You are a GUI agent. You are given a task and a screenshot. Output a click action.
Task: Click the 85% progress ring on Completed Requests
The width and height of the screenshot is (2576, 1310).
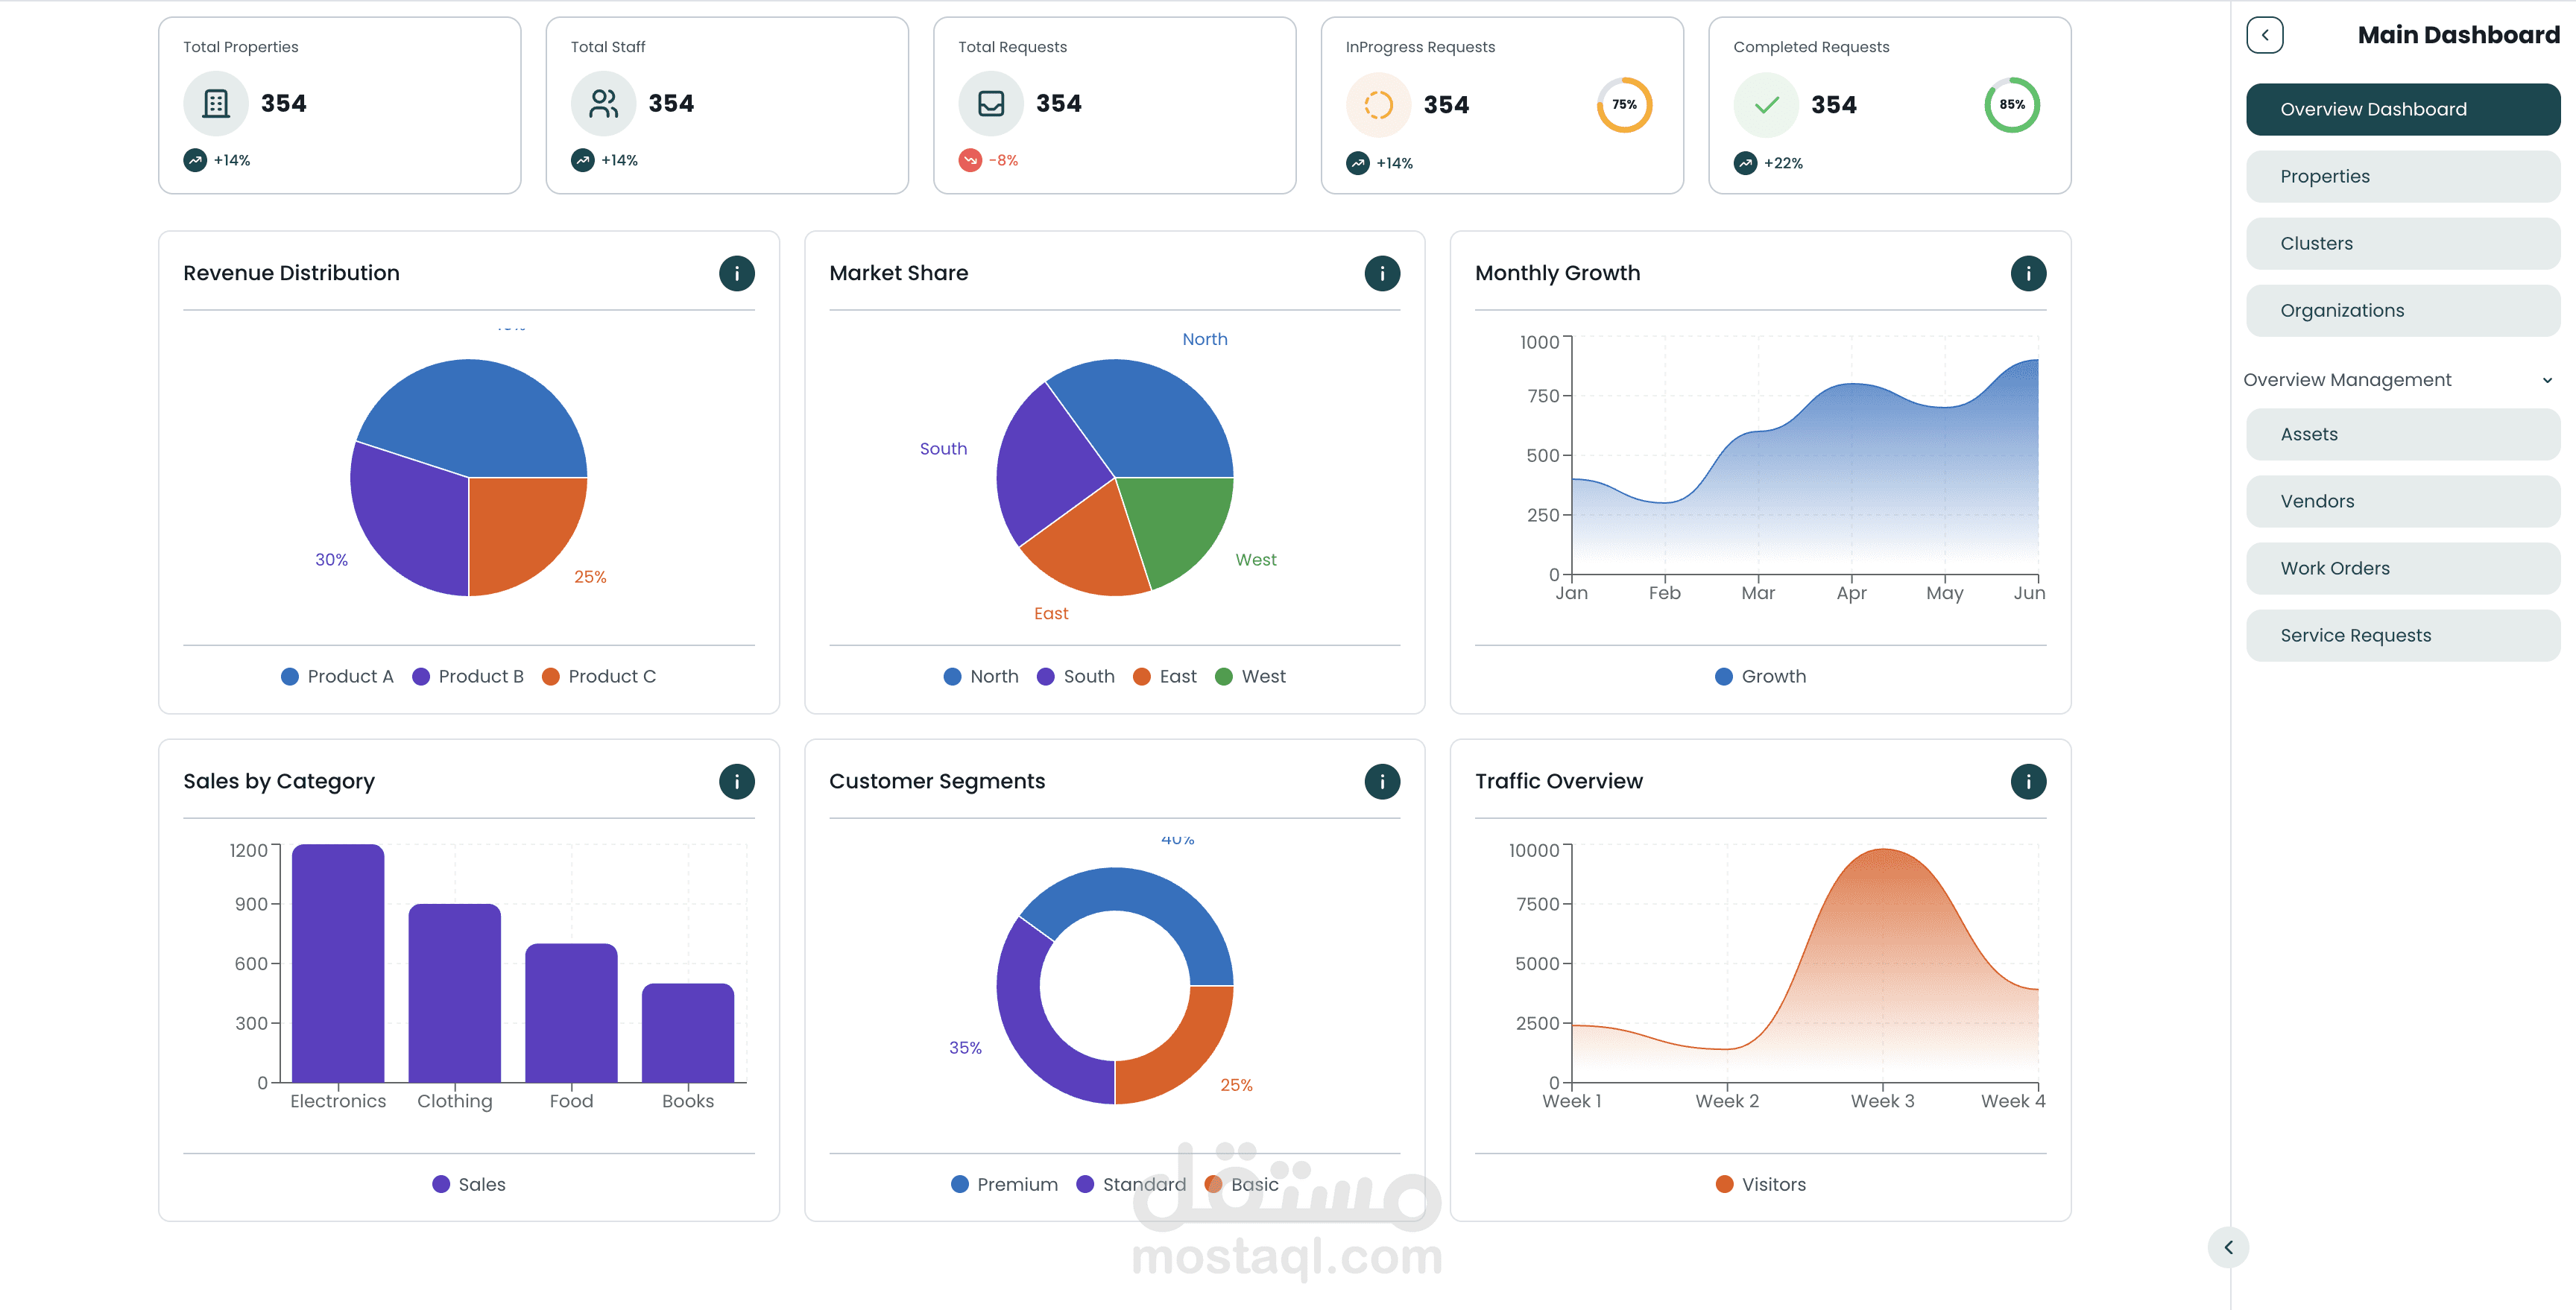(x=2011, y=104)
